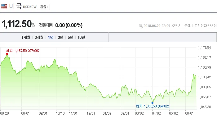
Task: Click the 최고 1,157.50 (07/06) label
Action: click(23, 51)
